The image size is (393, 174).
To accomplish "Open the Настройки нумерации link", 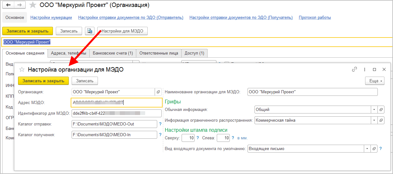I will click(51, 18).
